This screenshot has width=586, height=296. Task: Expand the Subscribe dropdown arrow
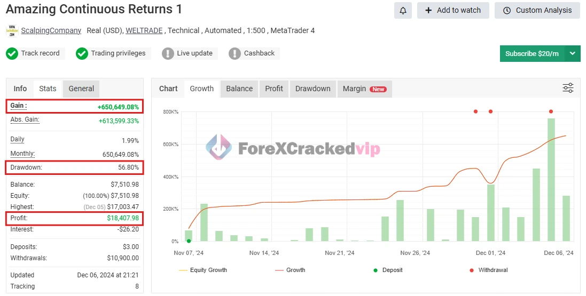point(573,53)
